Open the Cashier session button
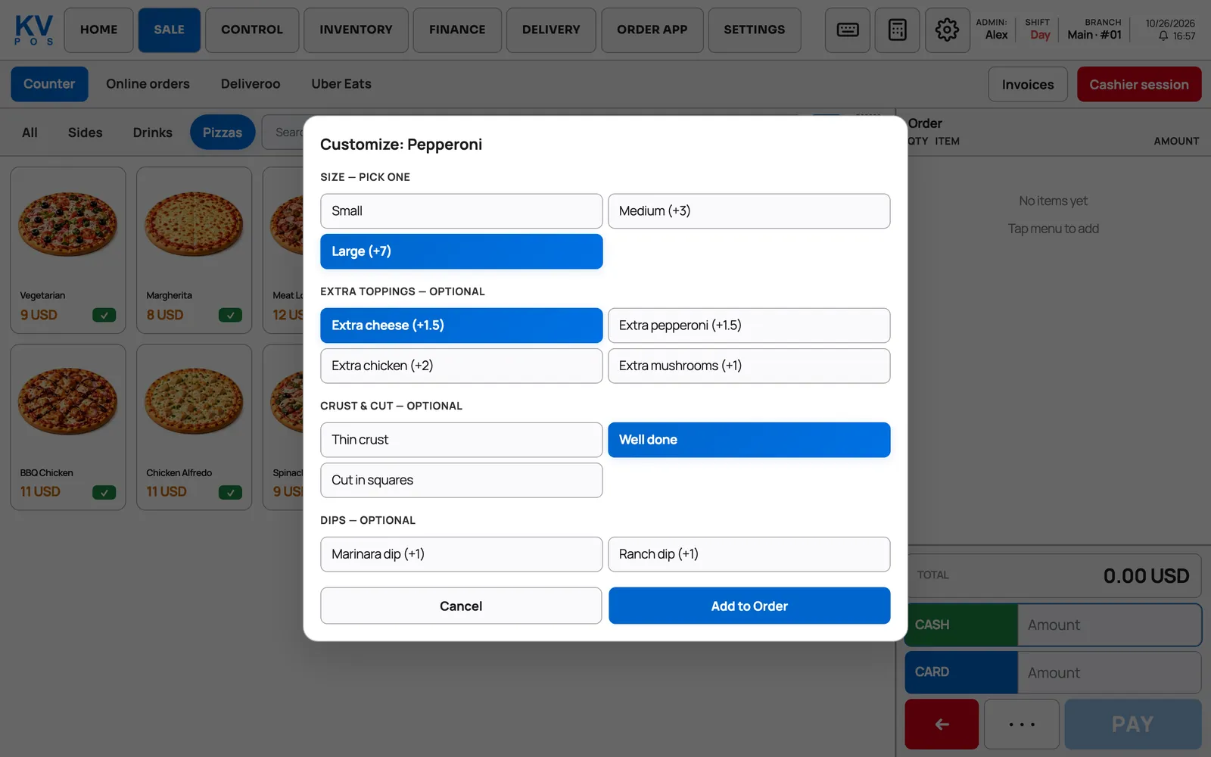 click(x=1139, y=84)
